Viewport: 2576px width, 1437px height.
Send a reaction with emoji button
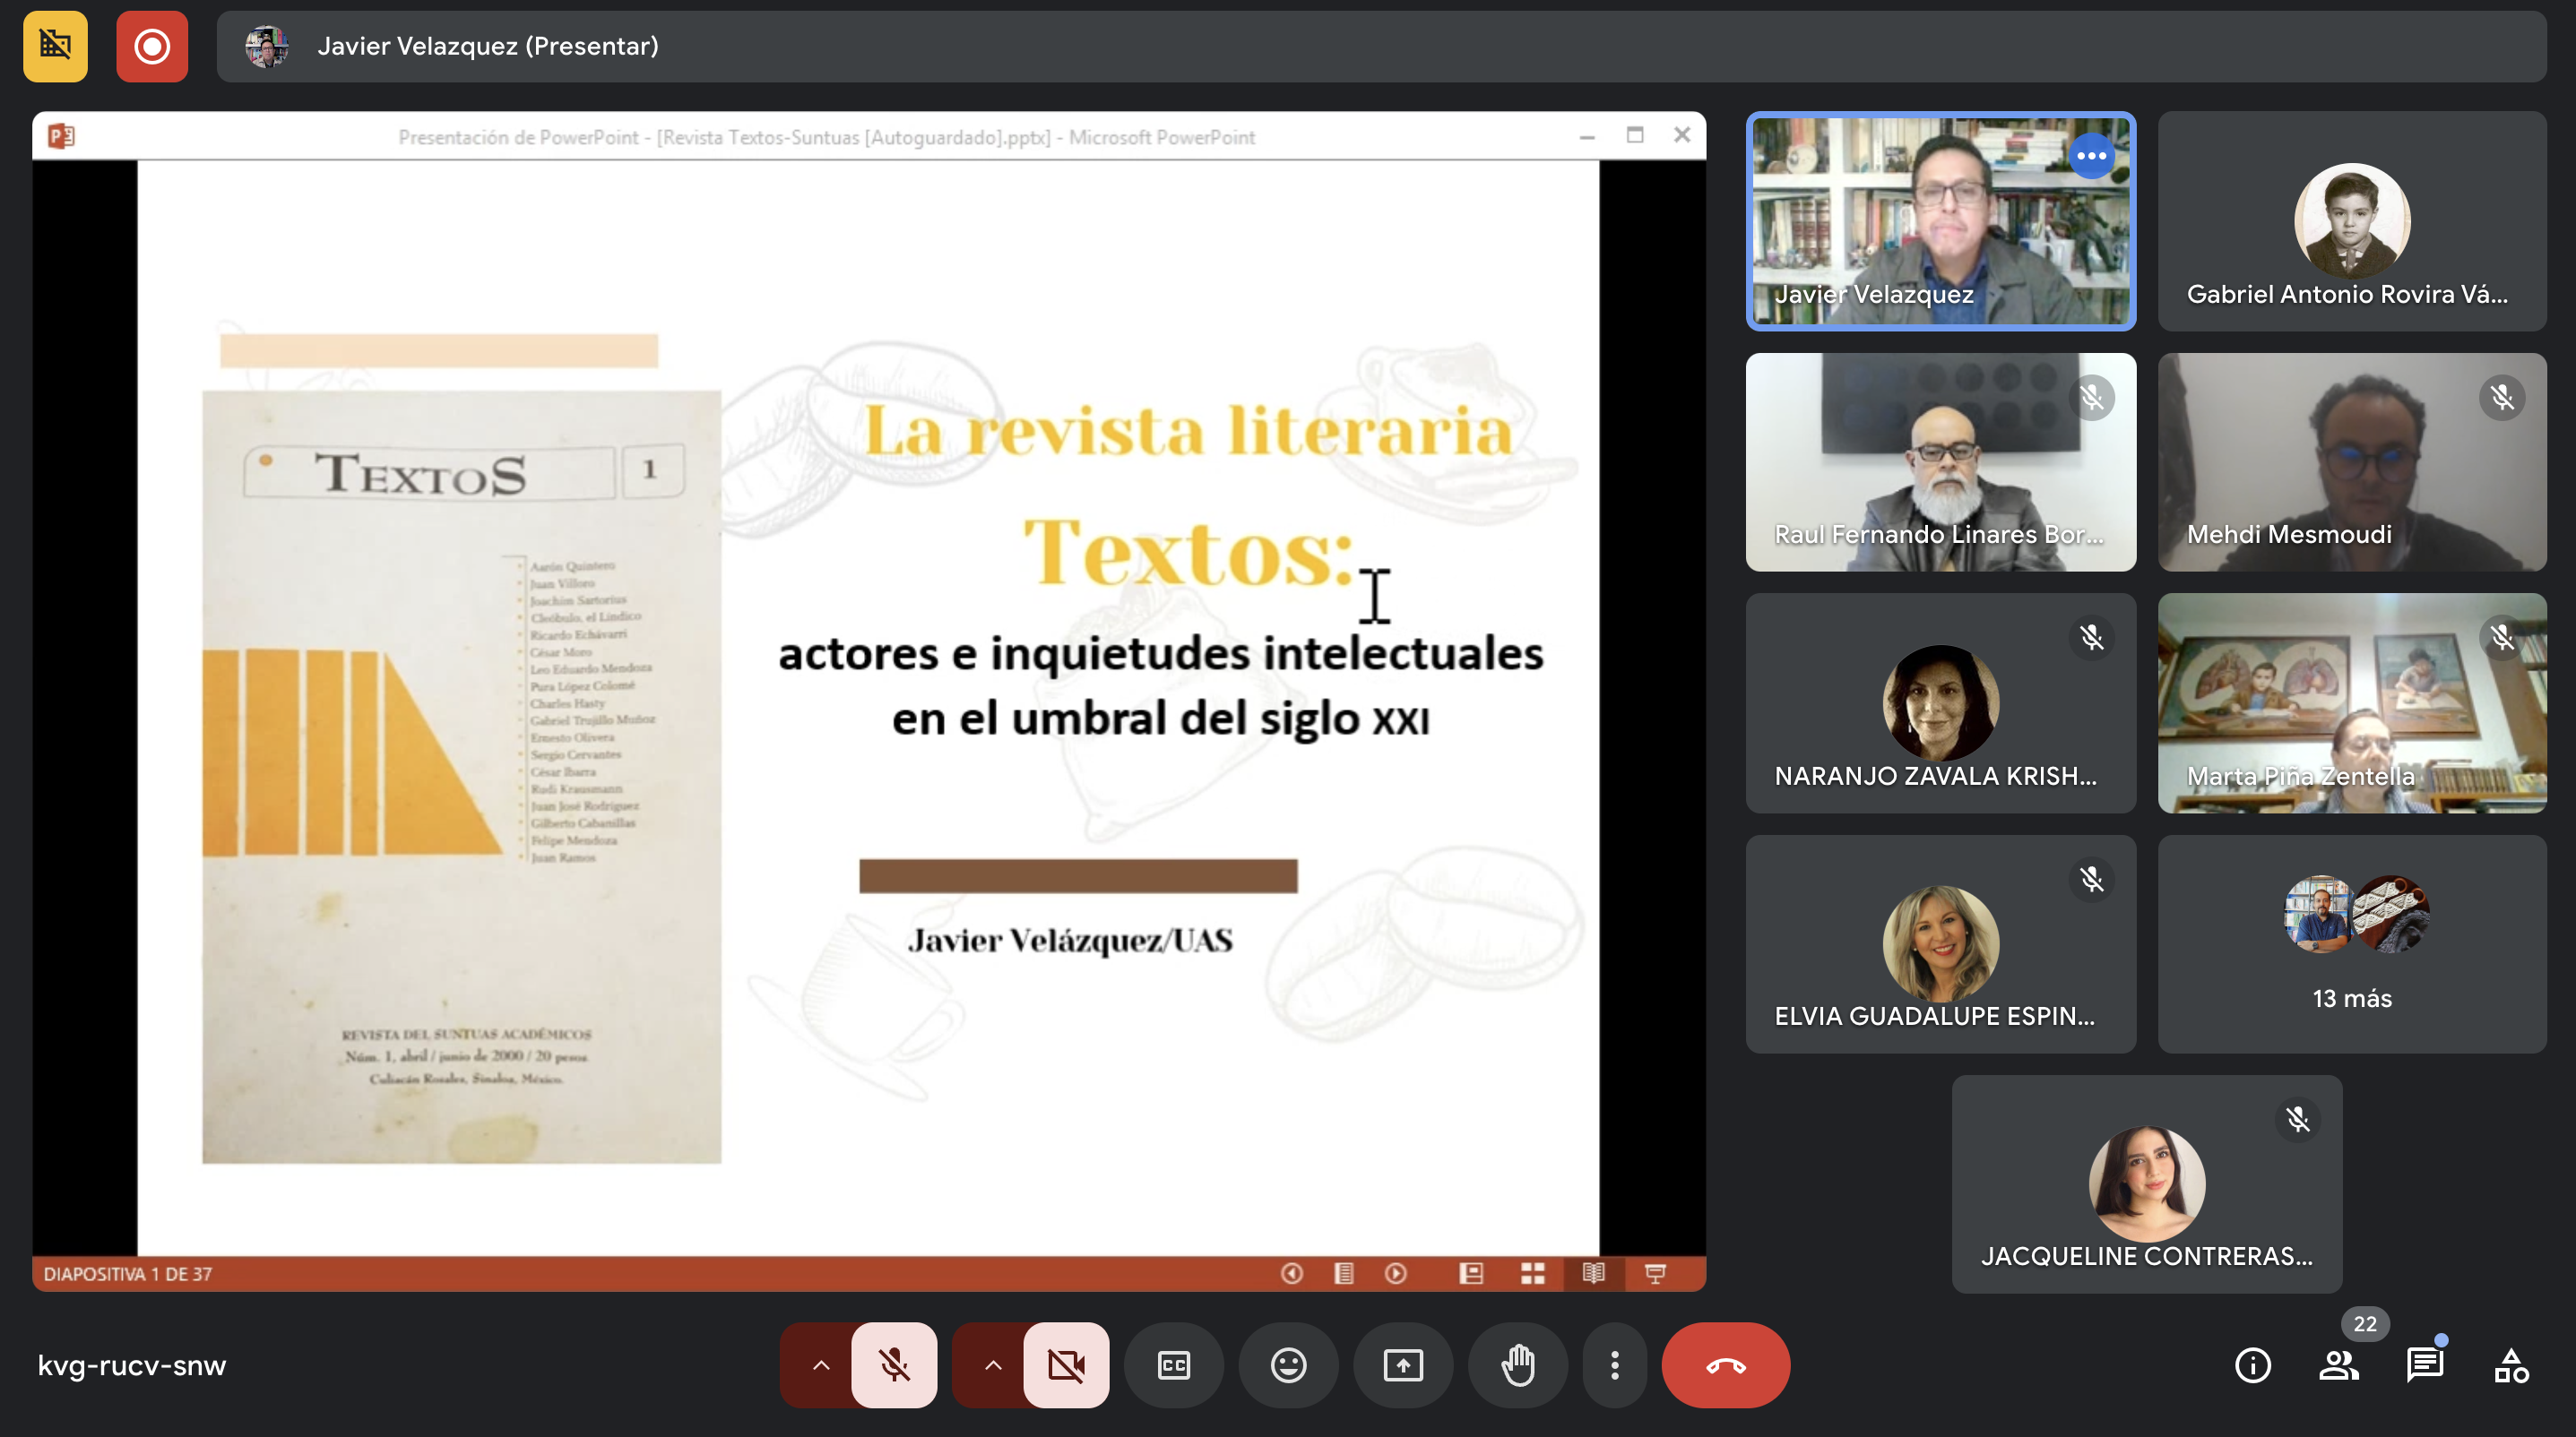point(1288,1365)
